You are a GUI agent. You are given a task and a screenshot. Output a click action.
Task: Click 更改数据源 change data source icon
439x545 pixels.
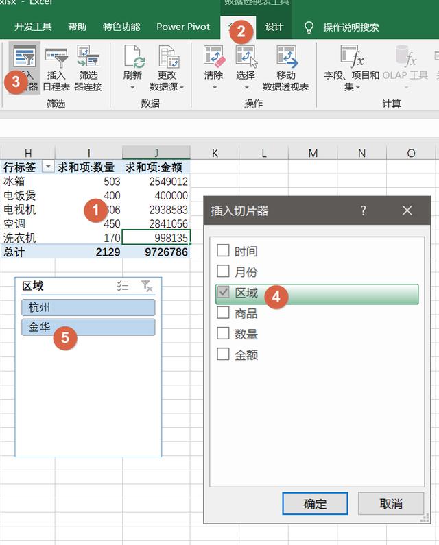[x=168, y=56]
